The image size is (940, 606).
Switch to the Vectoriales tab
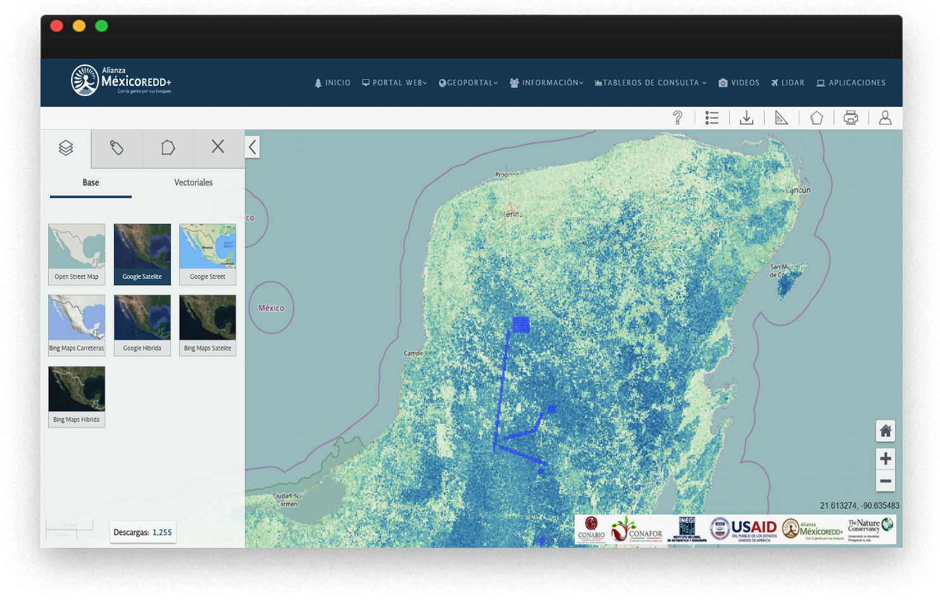(x=193, y=183)
